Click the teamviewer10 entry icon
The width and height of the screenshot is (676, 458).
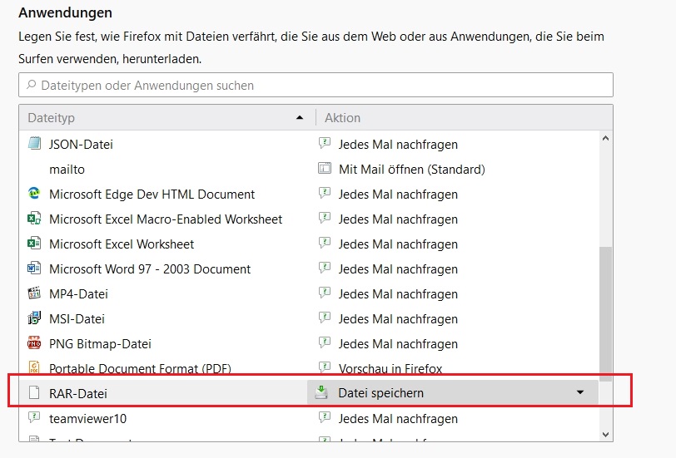[34, 418]
